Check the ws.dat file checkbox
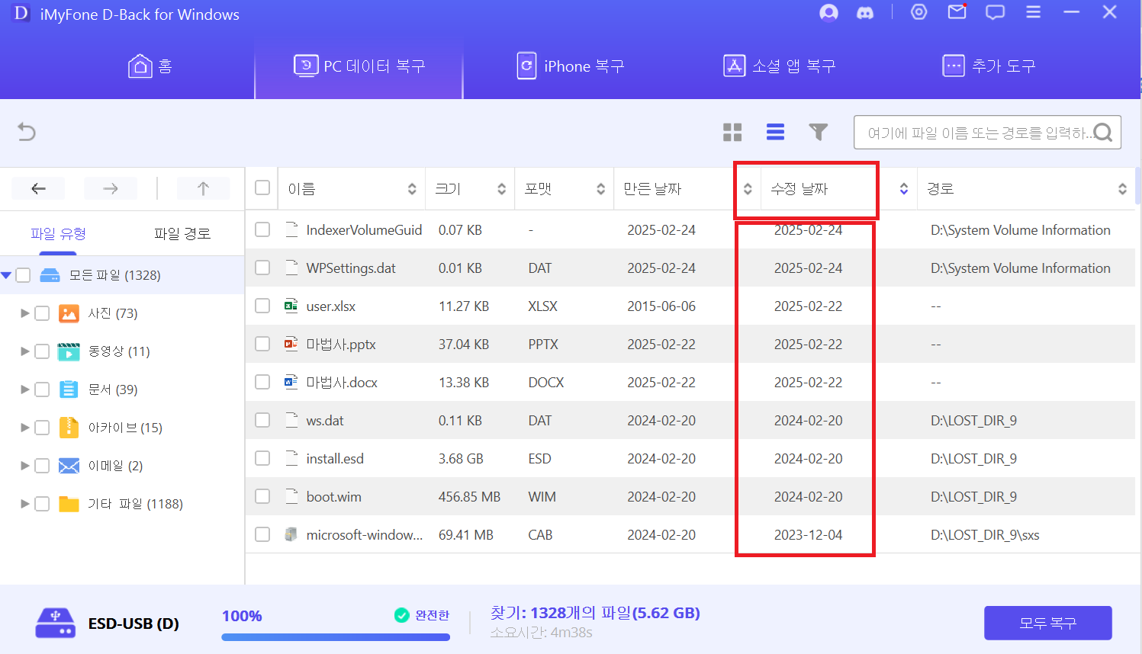The height and width of the screenshot is (654, 1142). click(x=262, y=420)
